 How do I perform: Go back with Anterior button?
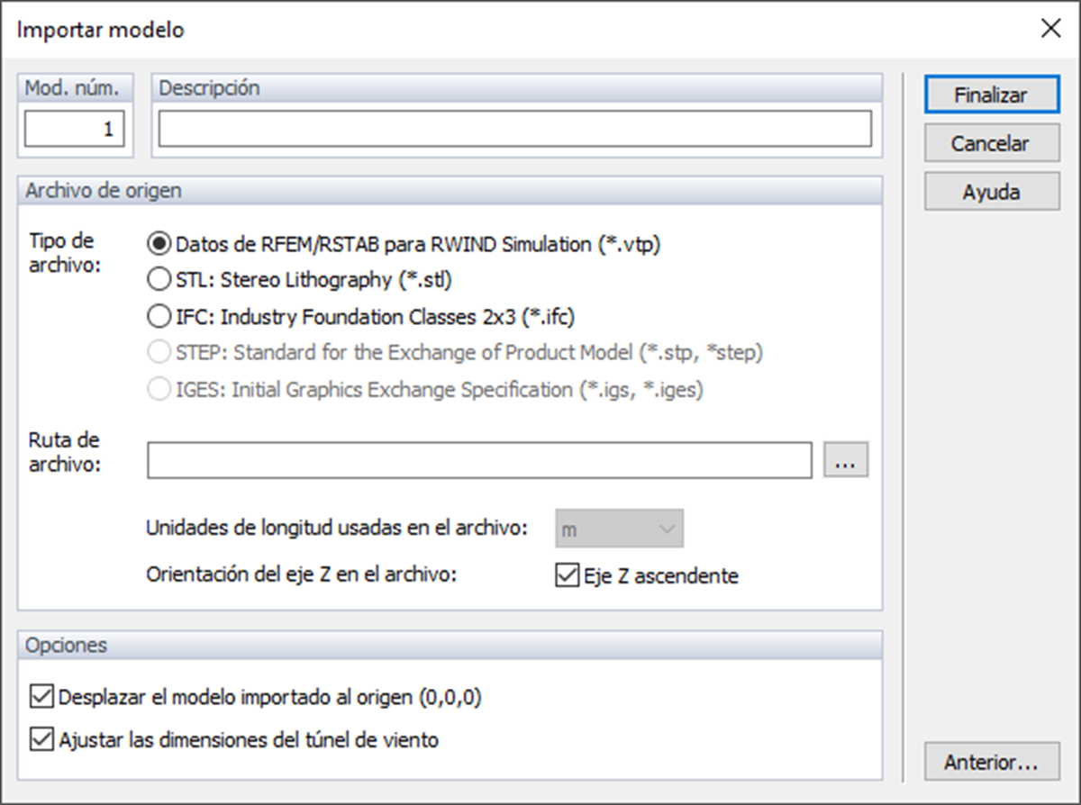991,763
